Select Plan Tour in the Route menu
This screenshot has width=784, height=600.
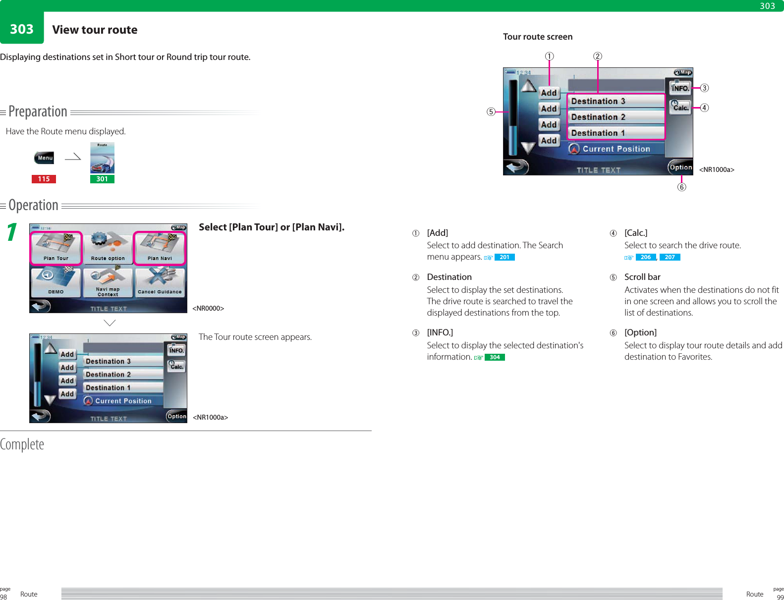56,248
